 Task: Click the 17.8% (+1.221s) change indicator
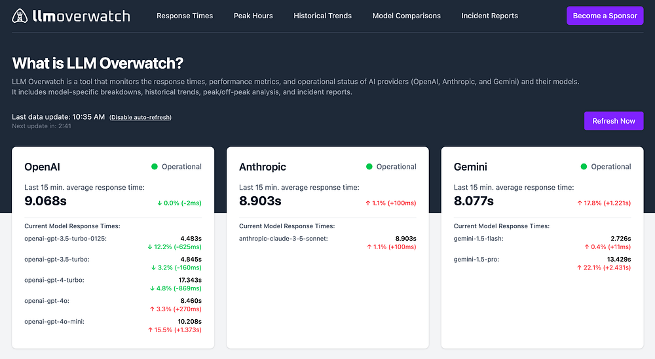pyautogui.click(x=604, y=203)
